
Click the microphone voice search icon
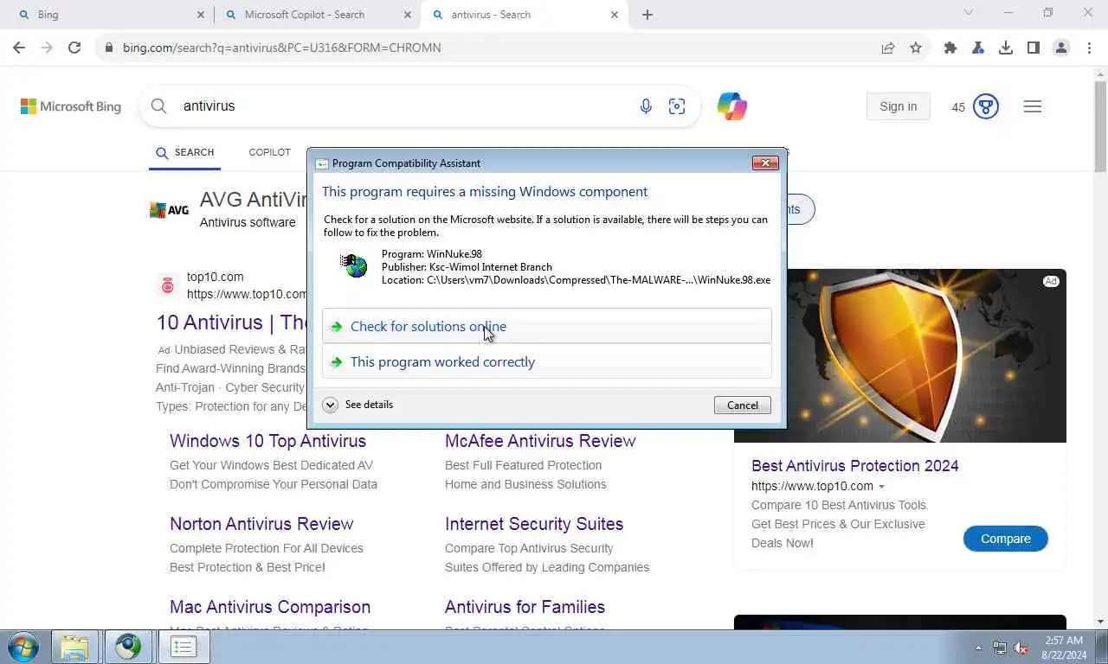pyautogui.click(x=646, y=106)
